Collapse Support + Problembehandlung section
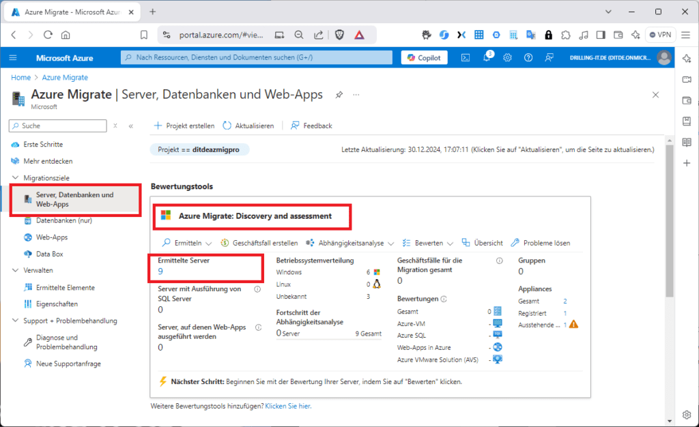Screen dimensions: 699x427 (15, 321)
